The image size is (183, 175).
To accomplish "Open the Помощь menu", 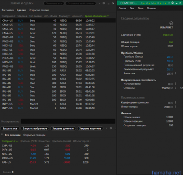I will point(151,8).
